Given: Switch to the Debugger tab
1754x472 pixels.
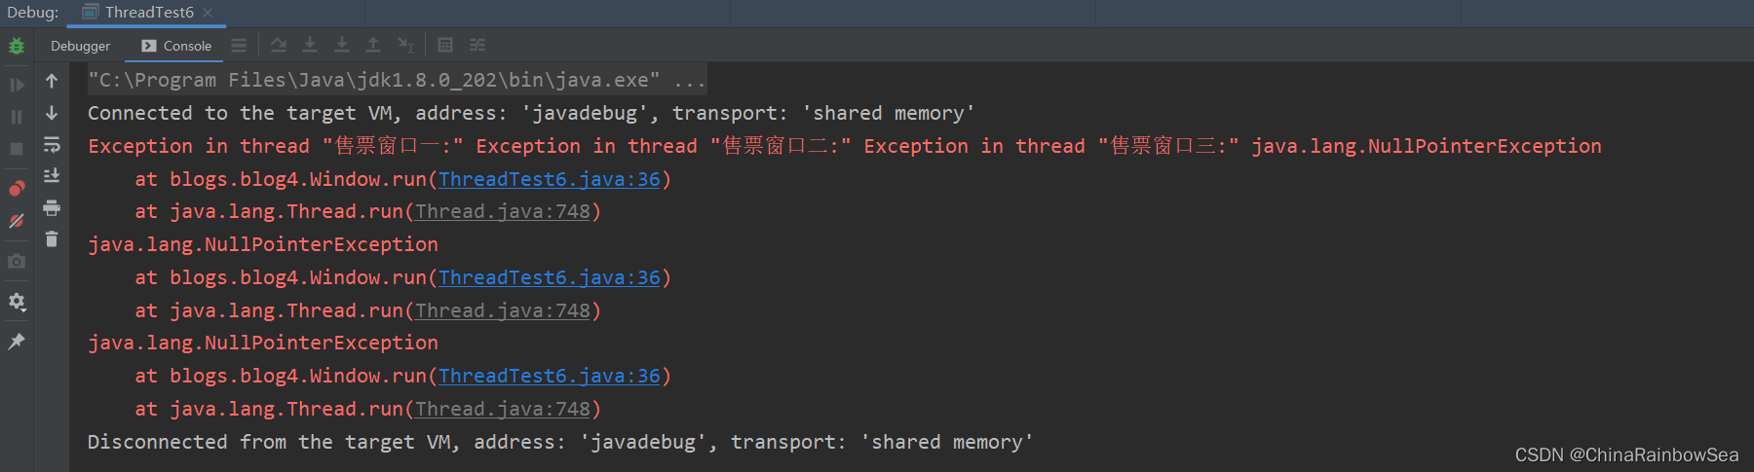Looking at the screenshot, I should click(x=81, y=46).
